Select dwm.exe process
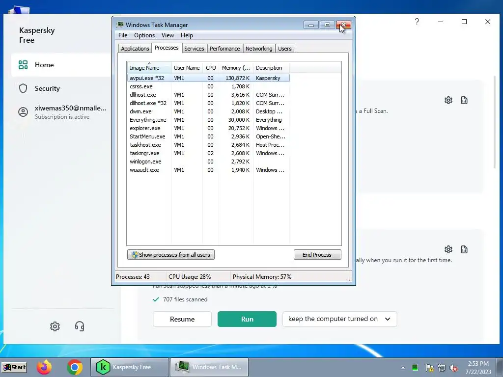This screenshot has width=503, height=377. click(x=208, y=111)
